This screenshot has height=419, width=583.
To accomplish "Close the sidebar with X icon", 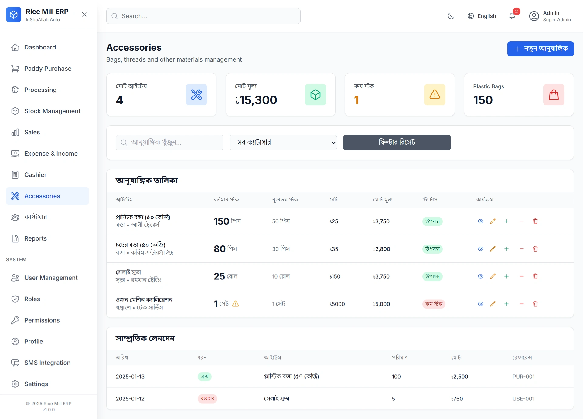I will pos(84,15).
